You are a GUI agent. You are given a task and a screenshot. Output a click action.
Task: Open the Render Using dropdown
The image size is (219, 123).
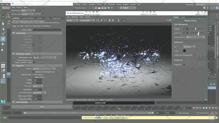click(31, 14)
